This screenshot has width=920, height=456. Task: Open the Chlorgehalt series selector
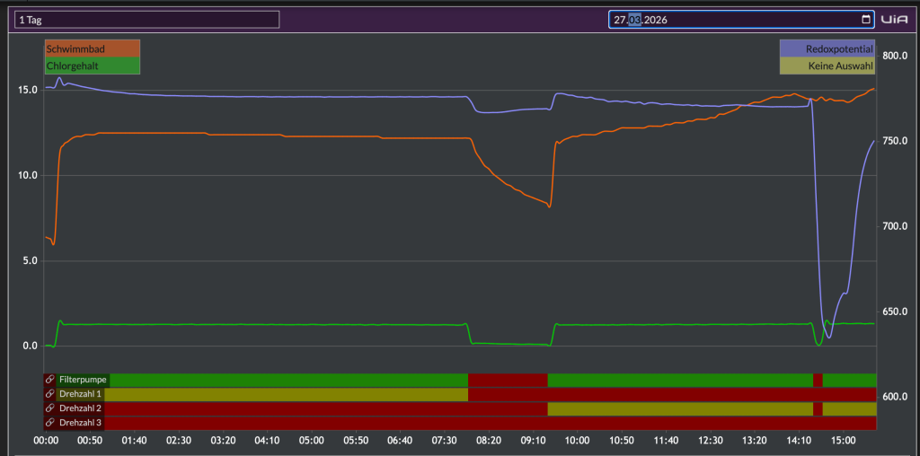[x=93, y=66]
